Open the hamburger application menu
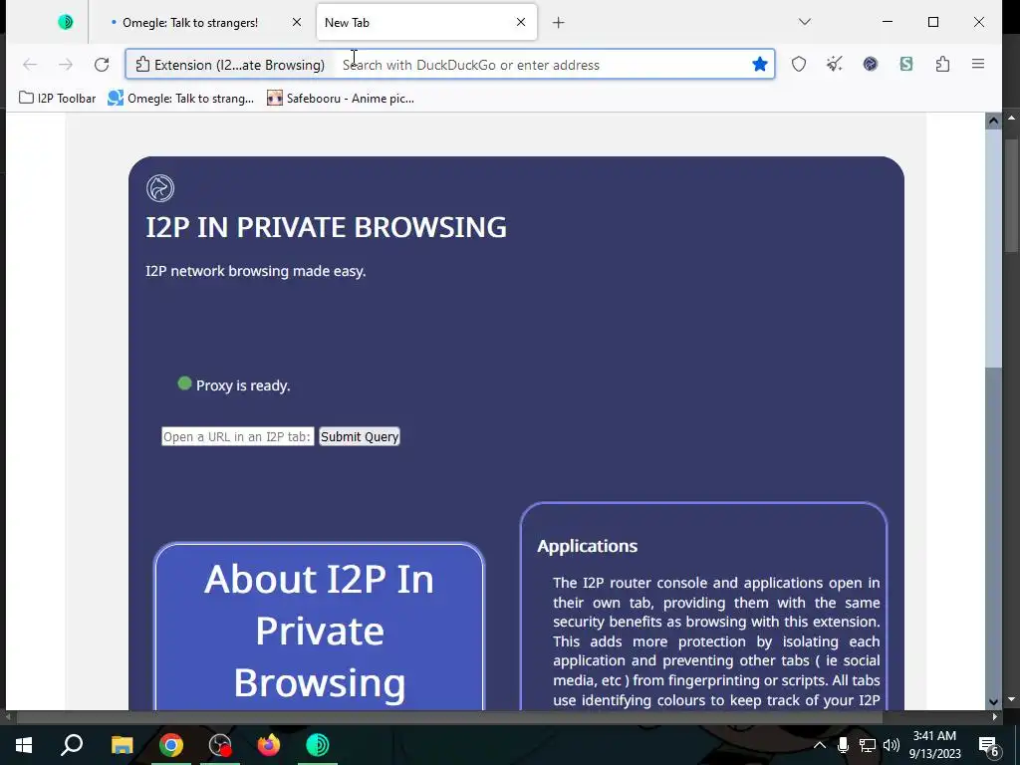 (x=978, y=64)
